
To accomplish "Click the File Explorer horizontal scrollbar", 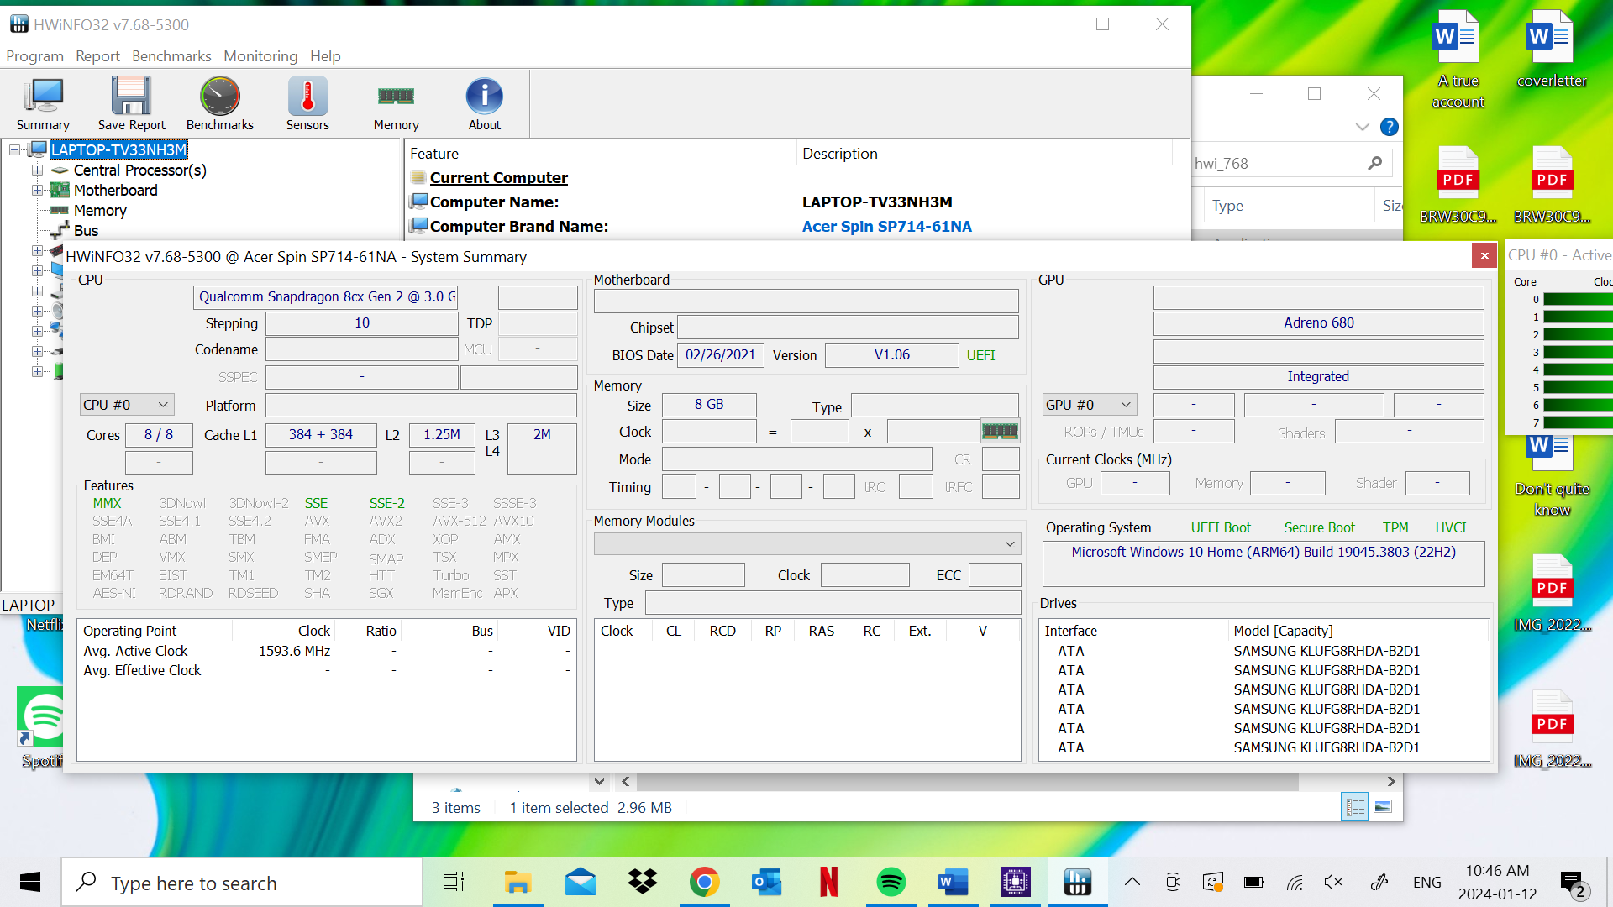I will (x=968, y=781).
